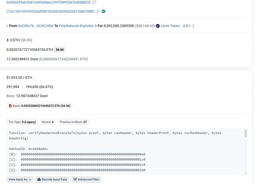Open contract 0x14413419452Aaf089762A0c5e95eD2A13bBC488C
The image size is (255, 184).
pyautogui.click(x=52, y=11)
